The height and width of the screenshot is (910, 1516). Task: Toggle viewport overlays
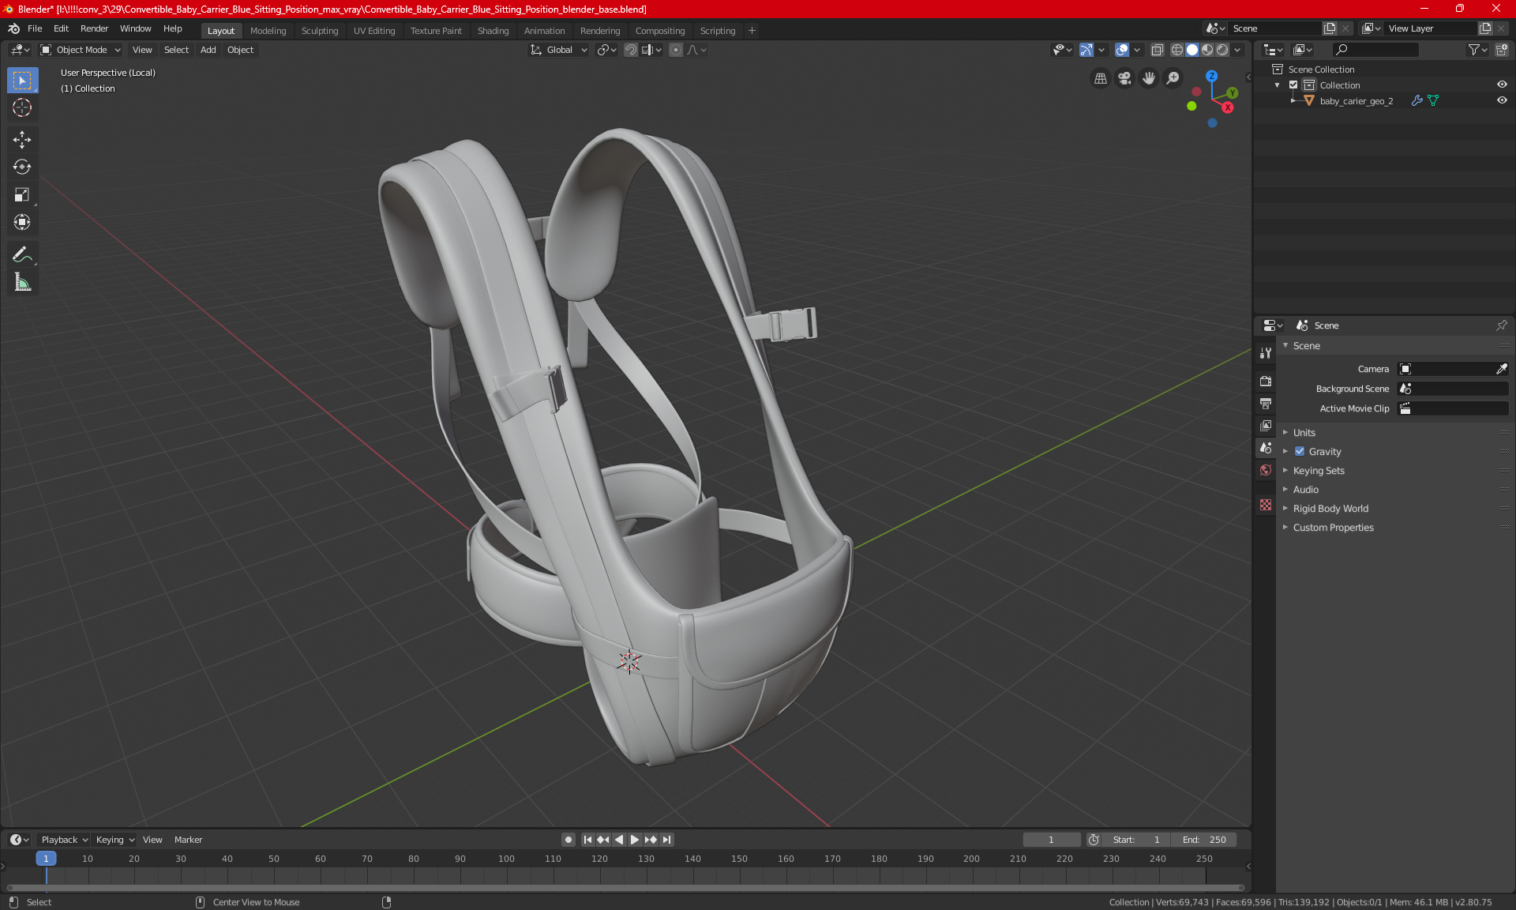point(1122,50)
